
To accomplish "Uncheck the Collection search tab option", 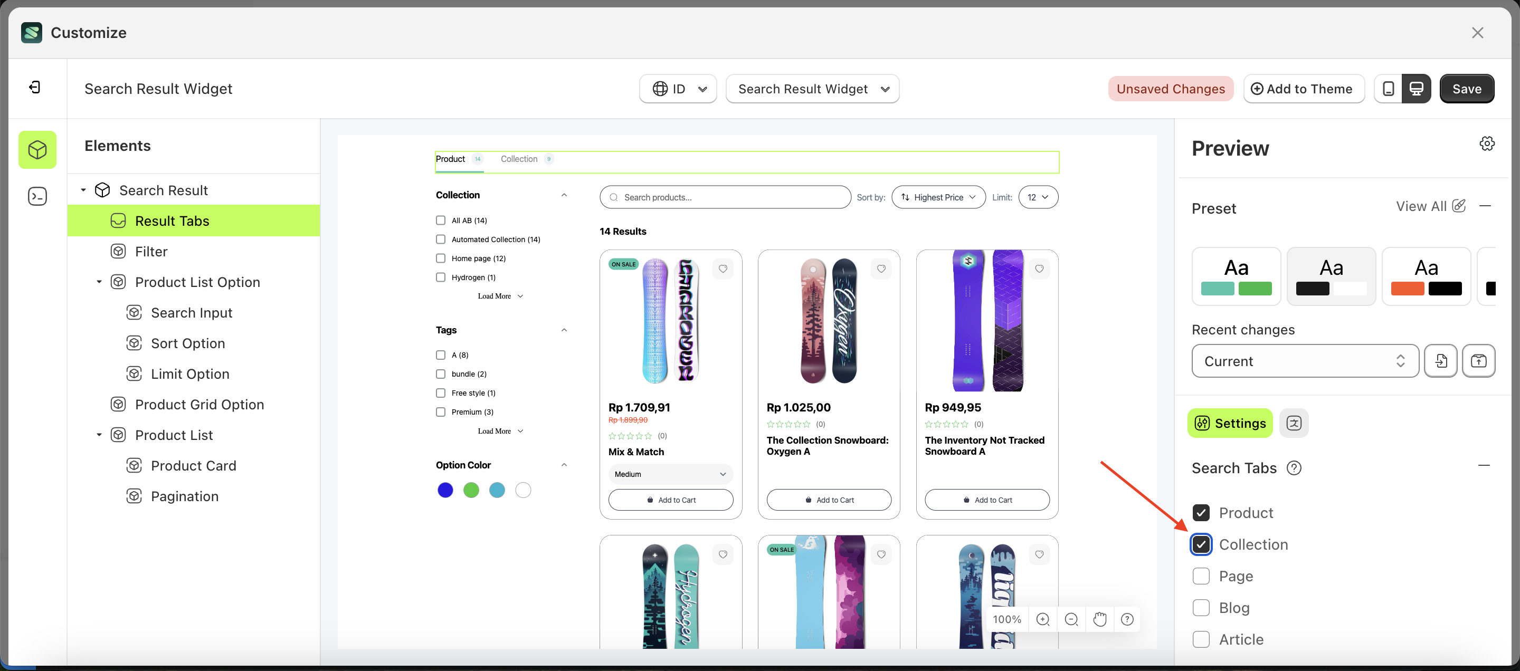I will 1201,544.
